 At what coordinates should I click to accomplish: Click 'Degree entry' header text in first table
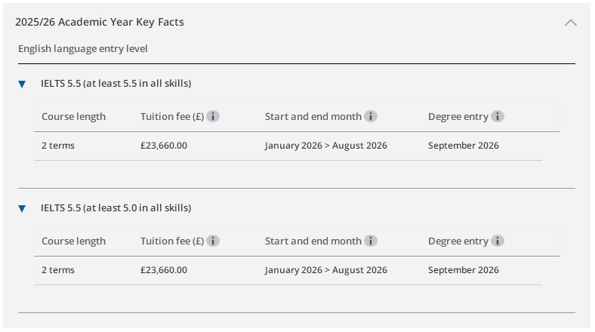[x=458, y=117]
